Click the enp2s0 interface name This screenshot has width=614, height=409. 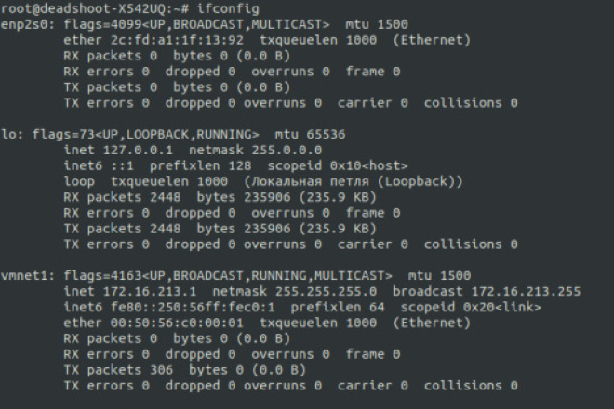pyautogui.click(x=28, y=25)
